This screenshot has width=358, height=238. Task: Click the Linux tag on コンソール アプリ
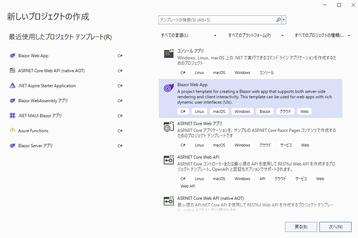coord(199,73)
